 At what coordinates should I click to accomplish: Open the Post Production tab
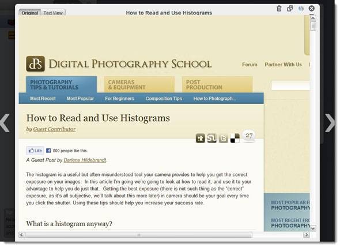217,85
